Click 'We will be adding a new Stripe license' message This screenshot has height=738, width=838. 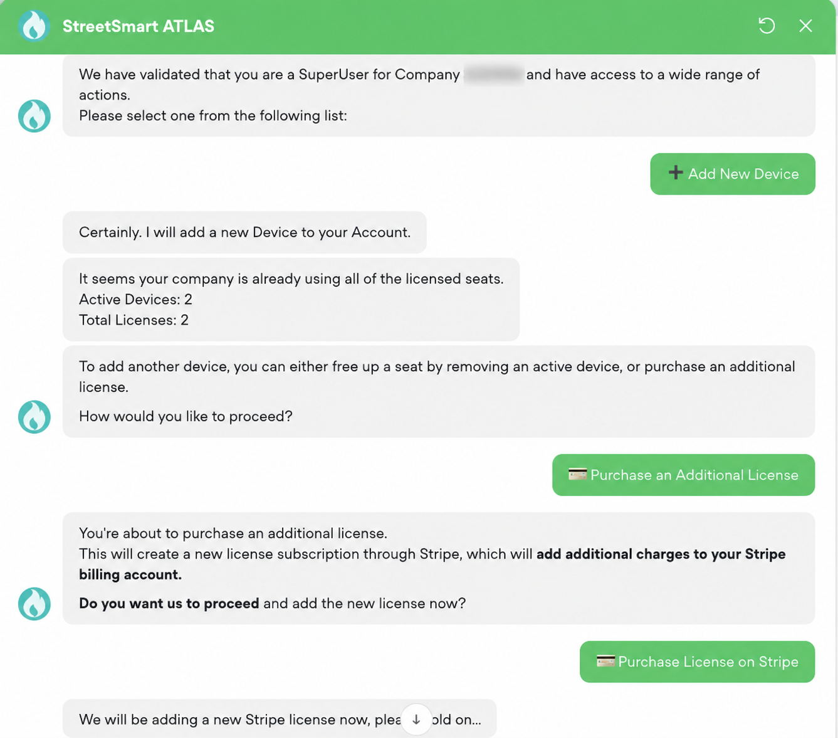click(280, 719)
